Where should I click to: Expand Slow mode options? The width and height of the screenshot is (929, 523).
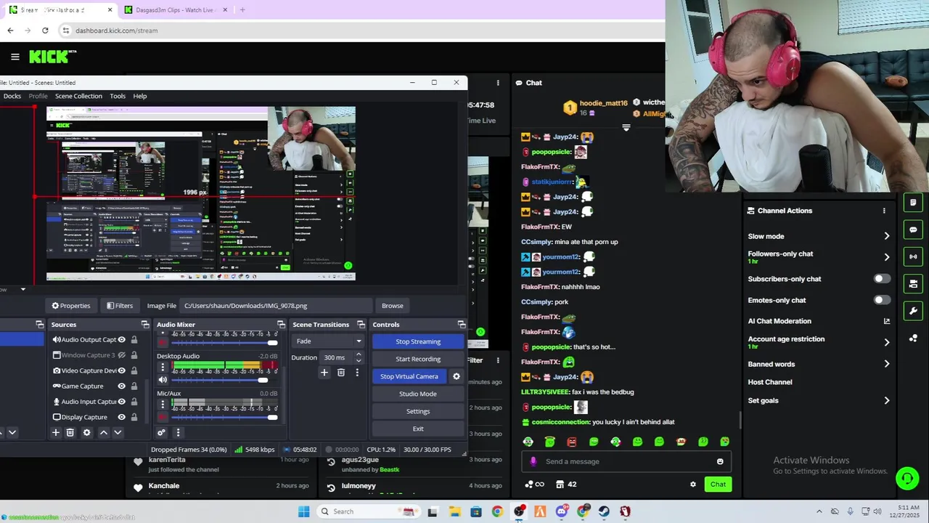point(886,236)
